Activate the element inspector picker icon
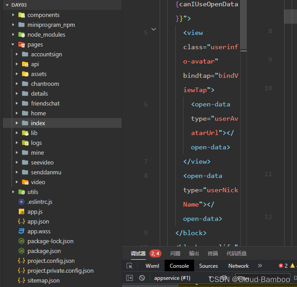 (x=130, y=266)
